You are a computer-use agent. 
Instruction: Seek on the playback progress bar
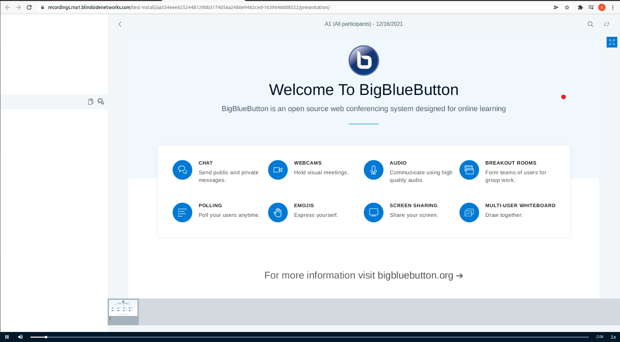point(309,337)
